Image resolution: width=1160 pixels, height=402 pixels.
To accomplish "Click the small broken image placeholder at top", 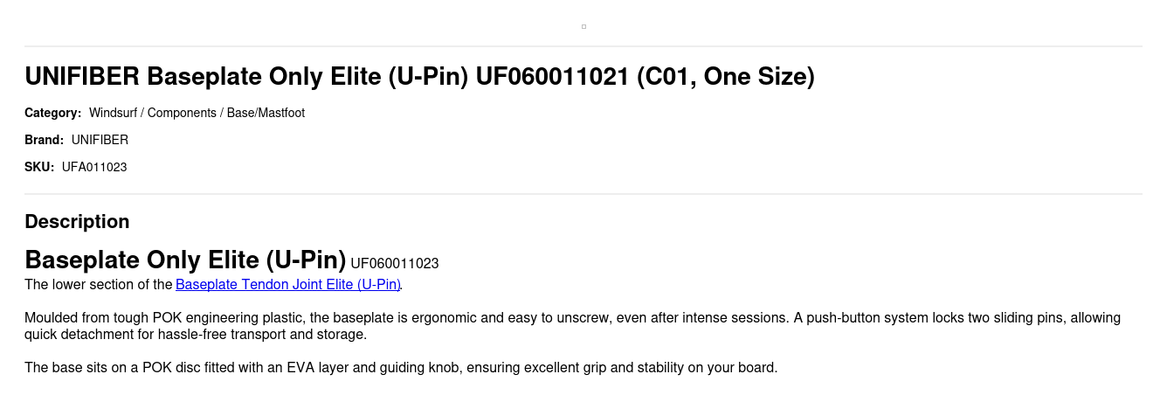I will coord(583,26).
